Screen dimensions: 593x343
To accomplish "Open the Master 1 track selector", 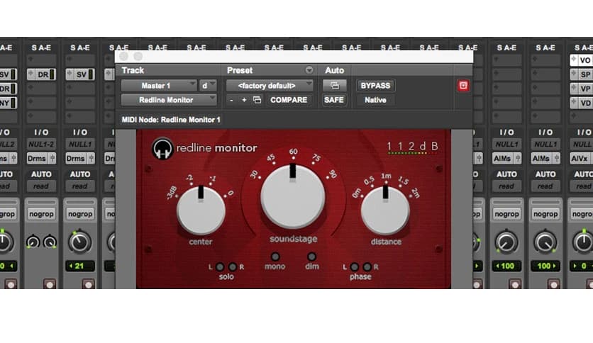I will 159,86.
